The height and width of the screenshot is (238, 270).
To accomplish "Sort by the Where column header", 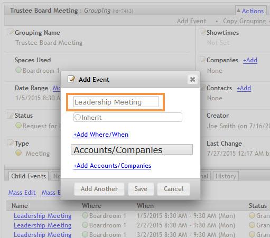I will 91,206.
